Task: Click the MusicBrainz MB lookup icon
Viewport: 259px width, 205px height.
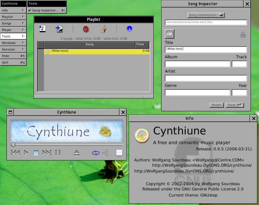Action: (x=169, y=34)
